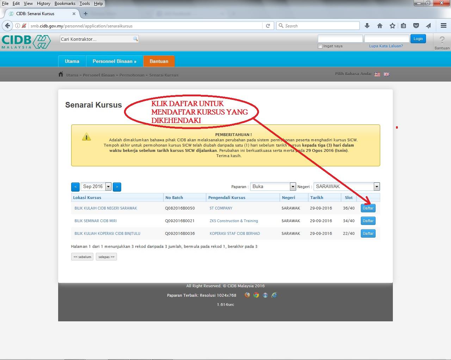Click the CIDB Malaysia logo
This screenshot has height=360, width=451.
[x=26, y=42]
